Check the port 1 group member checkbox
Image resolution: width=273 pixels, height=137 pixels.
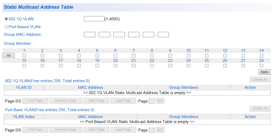tap(24, 56)
